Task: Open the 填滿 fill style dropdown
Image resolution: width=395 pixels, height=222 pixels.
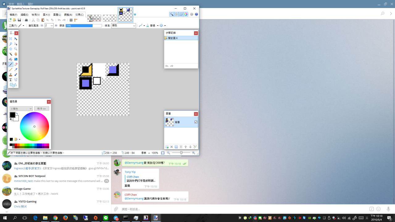Action: pyautogui.click(x=123, y=26)
